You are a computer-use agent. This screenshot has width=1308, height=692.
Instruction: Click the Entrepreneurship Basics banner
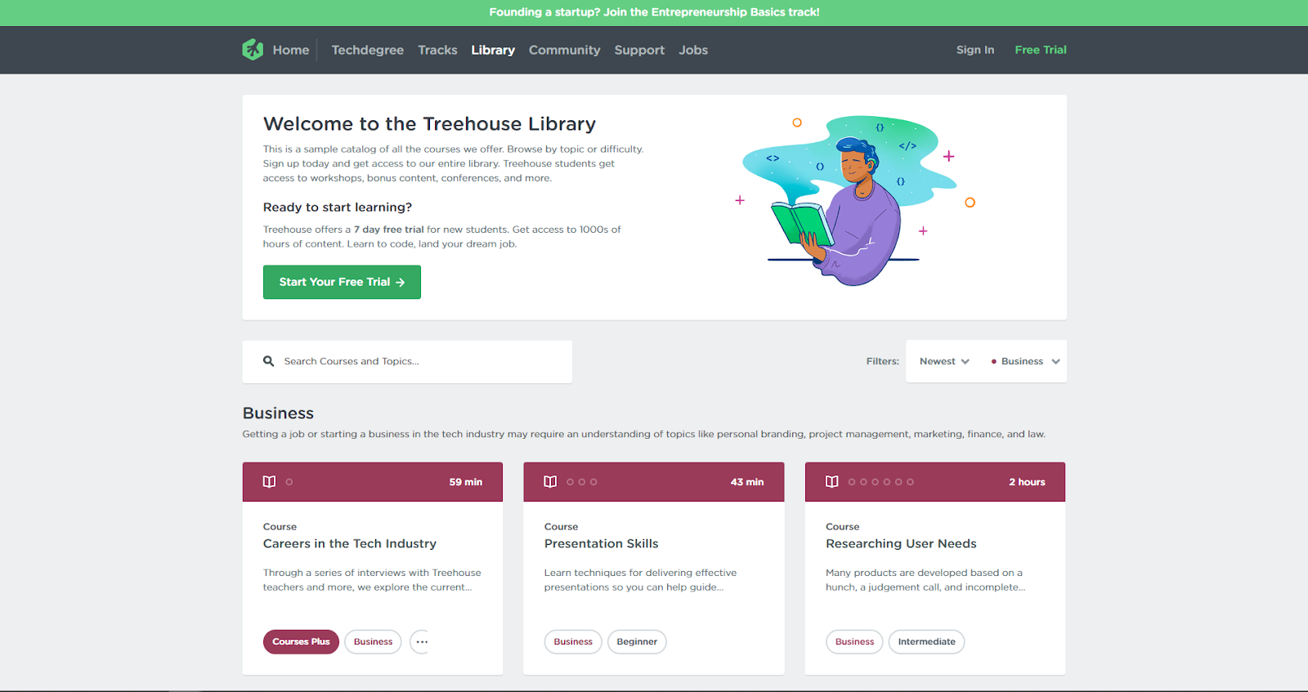coord(654,12)
